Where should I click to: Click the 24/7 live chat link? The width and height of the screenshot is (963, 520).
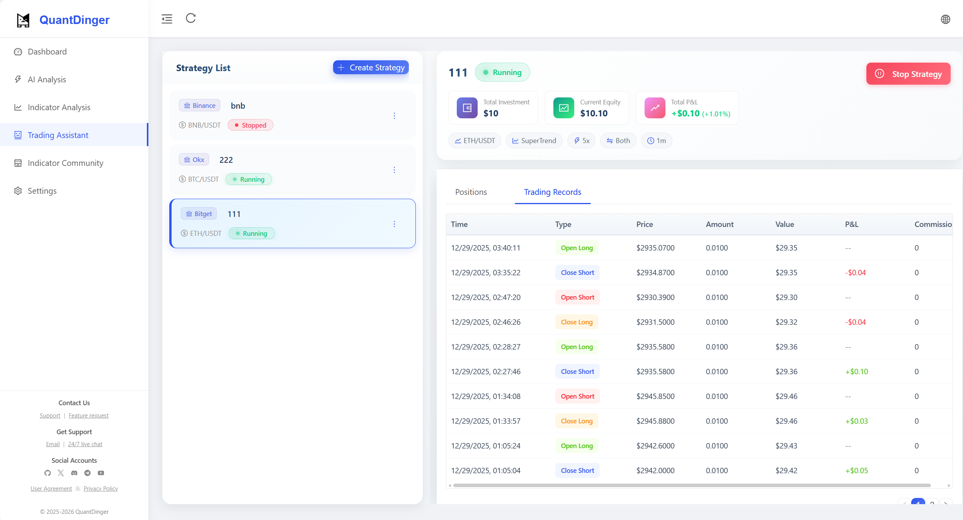tap(85, 444)
